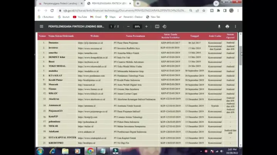277x155 pixels.
Task: Open the Chrome three-dot menu
Action: click(238, 11)
